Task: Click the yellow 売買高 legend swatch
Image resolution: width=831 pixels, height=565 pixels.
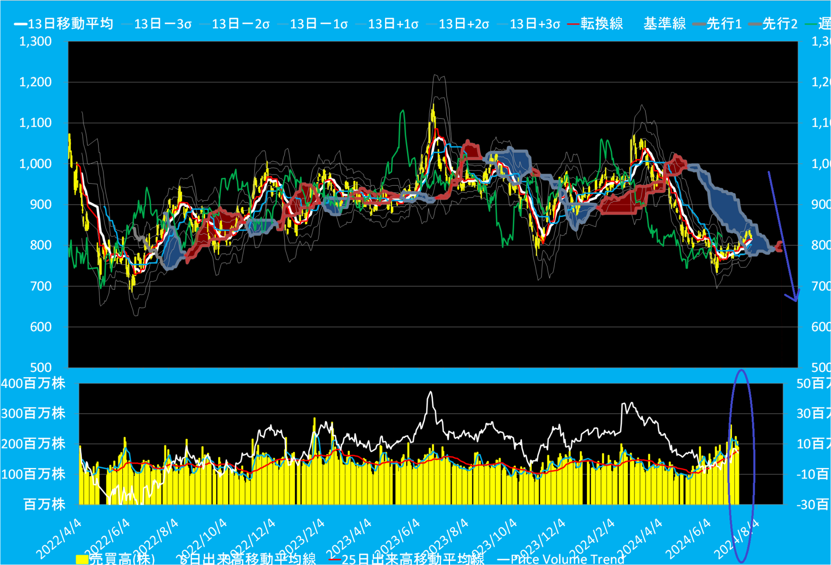Action: pos(82,559)
